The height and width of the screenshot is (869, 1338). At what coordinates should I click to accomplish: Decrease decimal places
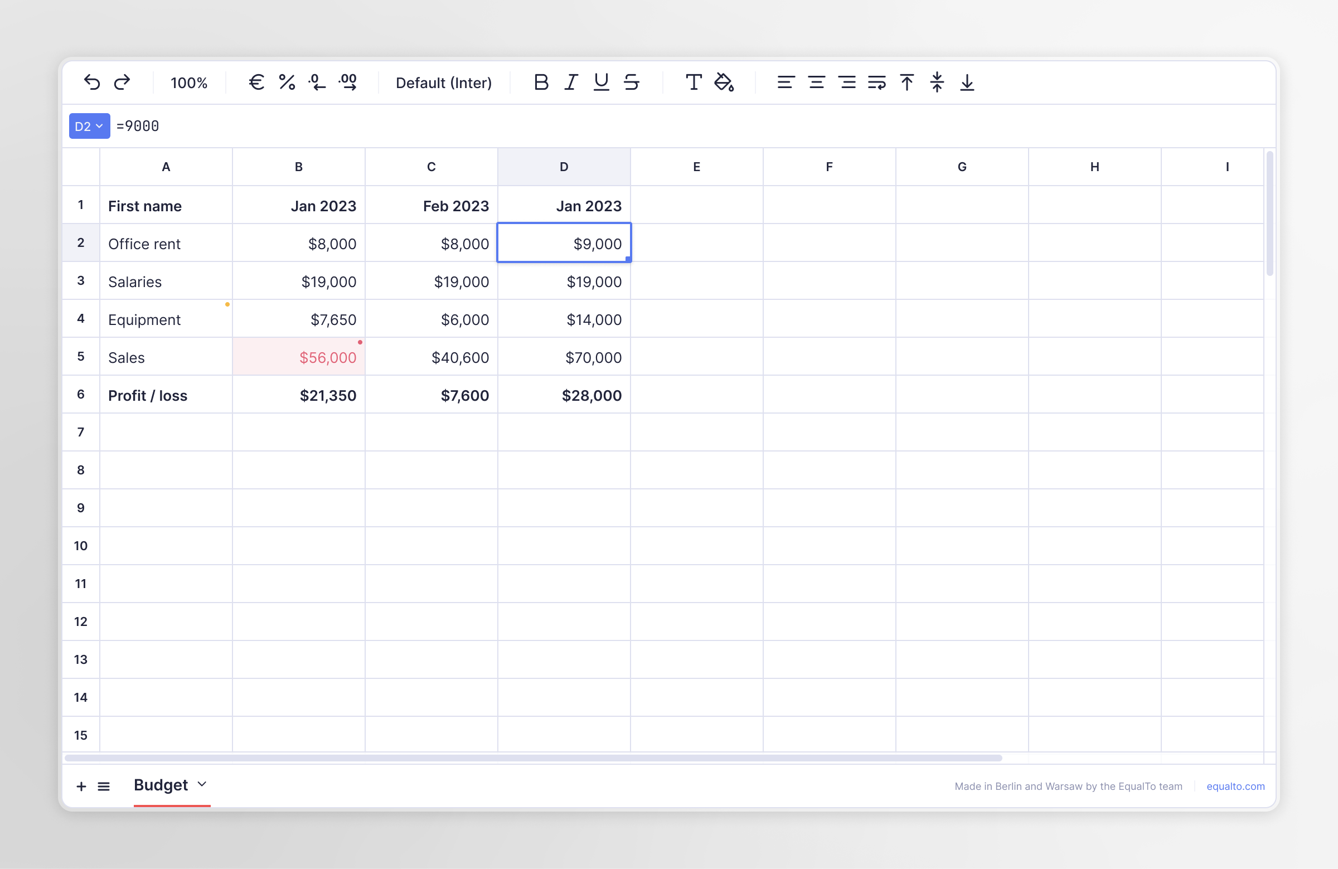point(317,82)
